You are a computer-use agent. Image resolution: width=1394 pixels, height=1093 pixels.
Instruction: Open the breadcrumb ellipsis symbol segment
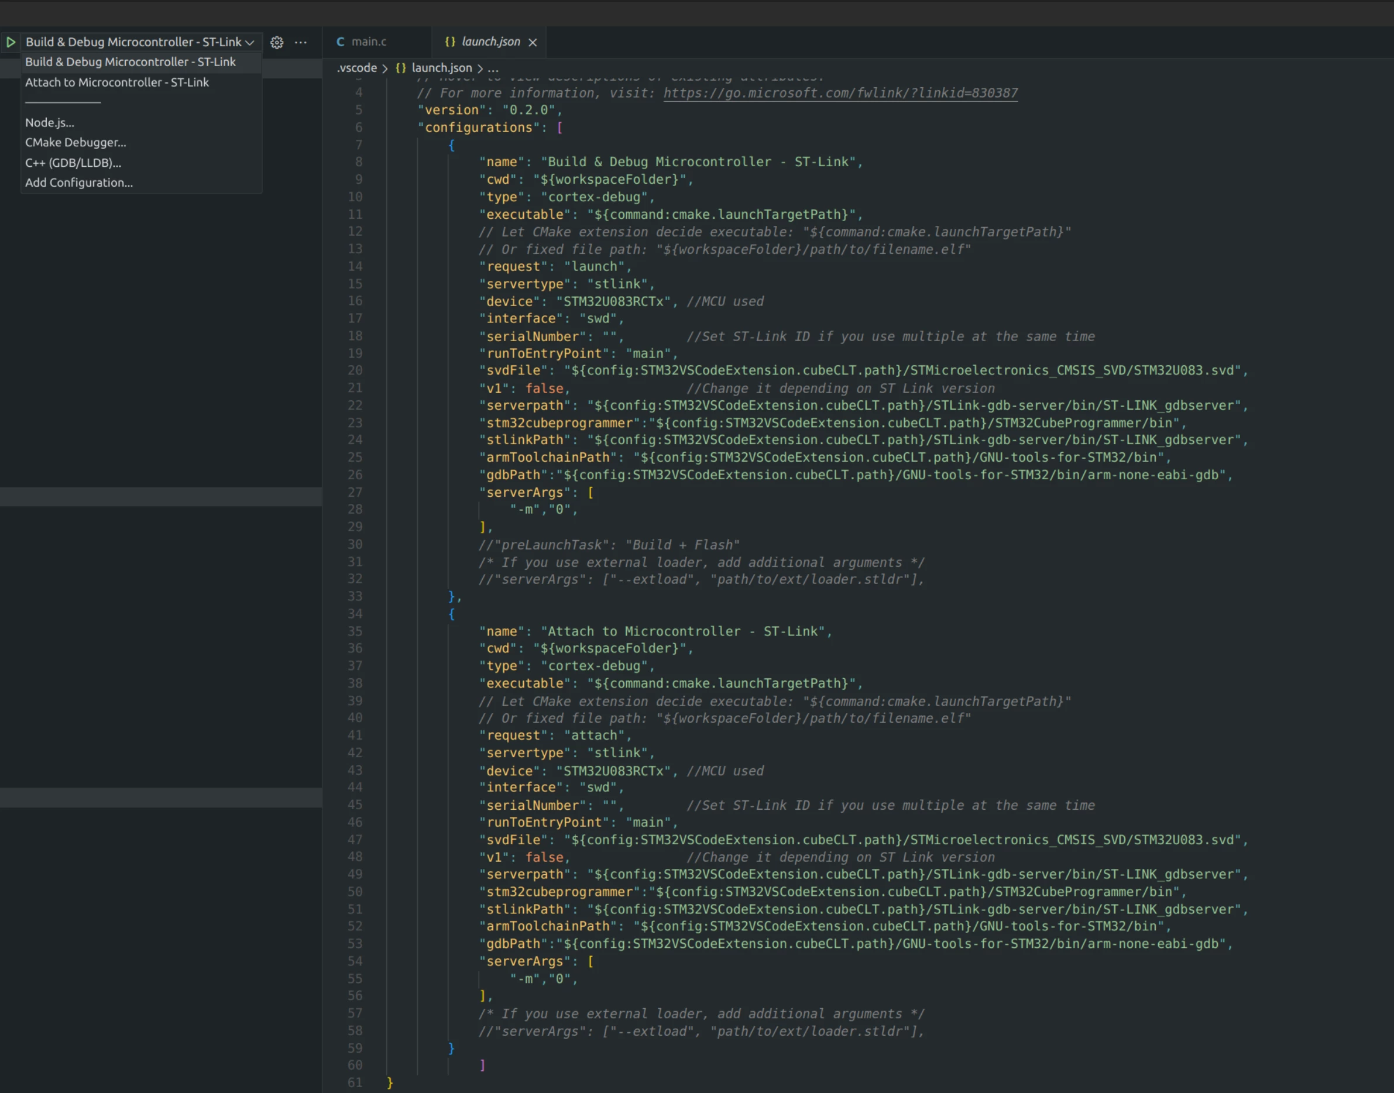coord(493,68)
